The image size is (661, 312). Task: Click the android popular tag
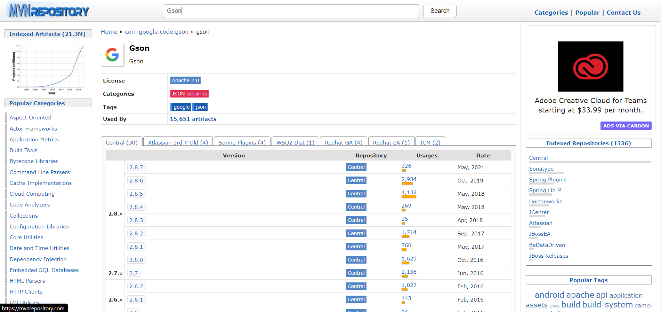click(549, 295)
